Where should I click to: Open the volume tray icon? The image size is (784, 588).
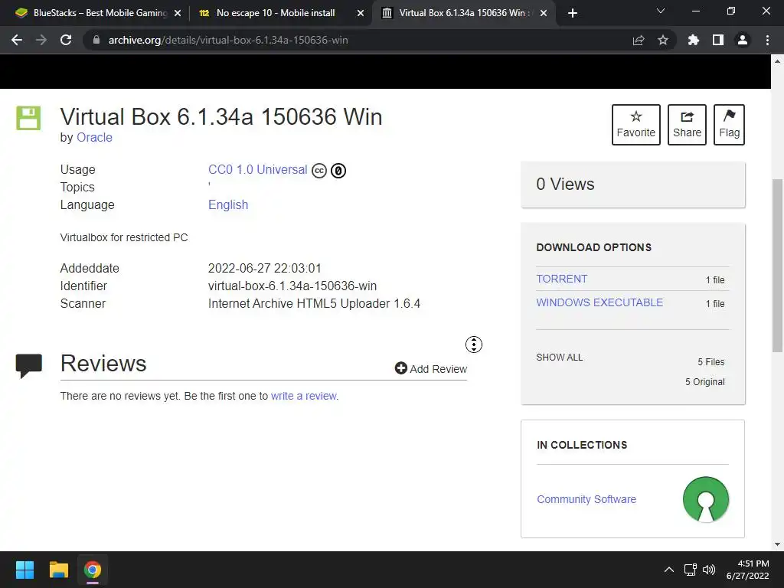tap(709, 570)
